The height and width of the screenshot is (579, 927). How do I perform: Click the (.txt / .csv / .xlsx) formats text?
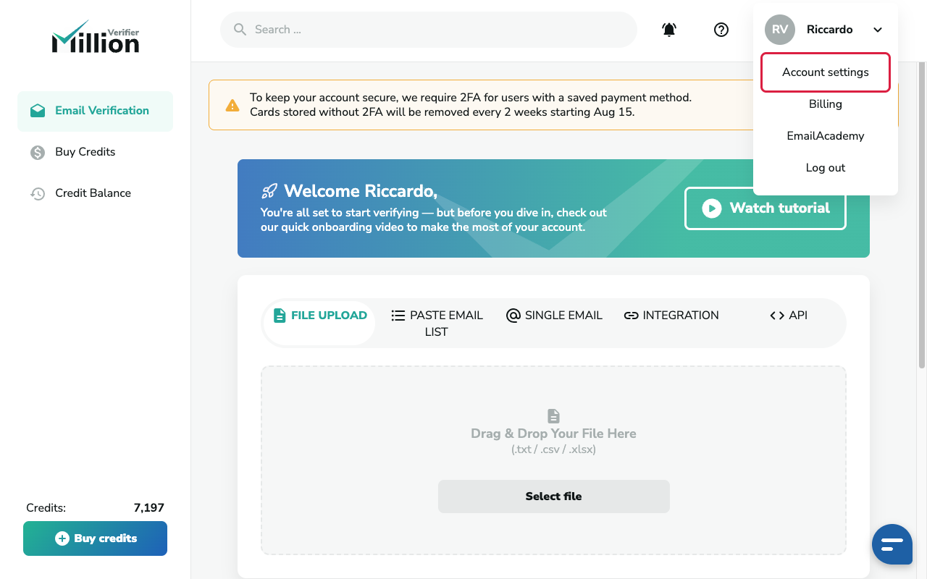point(553,449)
